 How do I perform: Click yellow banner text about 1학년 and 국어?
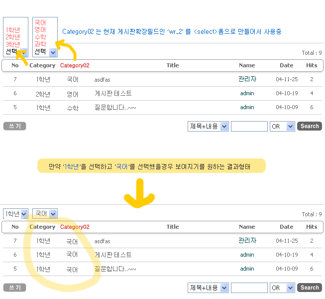click(x=149, y=166)
